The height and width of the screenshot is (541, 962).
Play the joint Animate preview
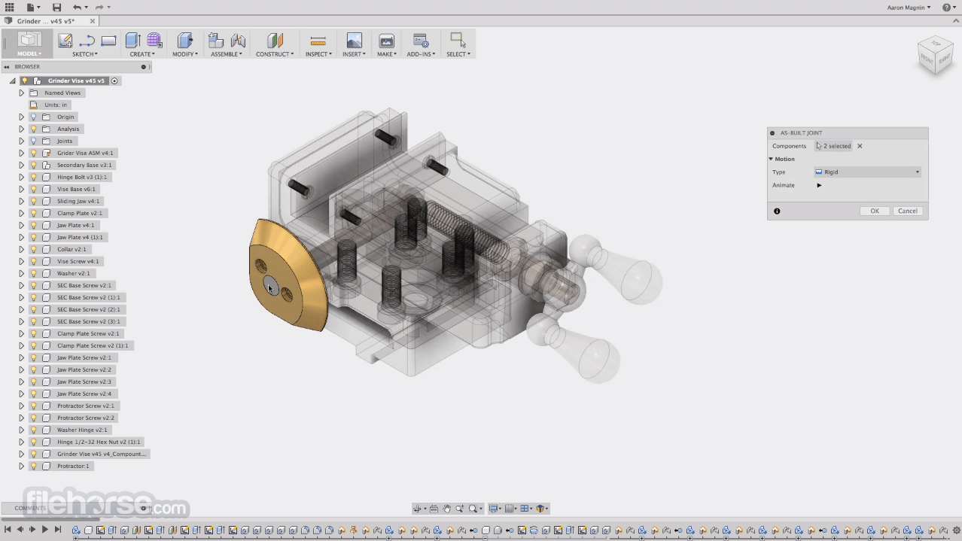(819, 185)
